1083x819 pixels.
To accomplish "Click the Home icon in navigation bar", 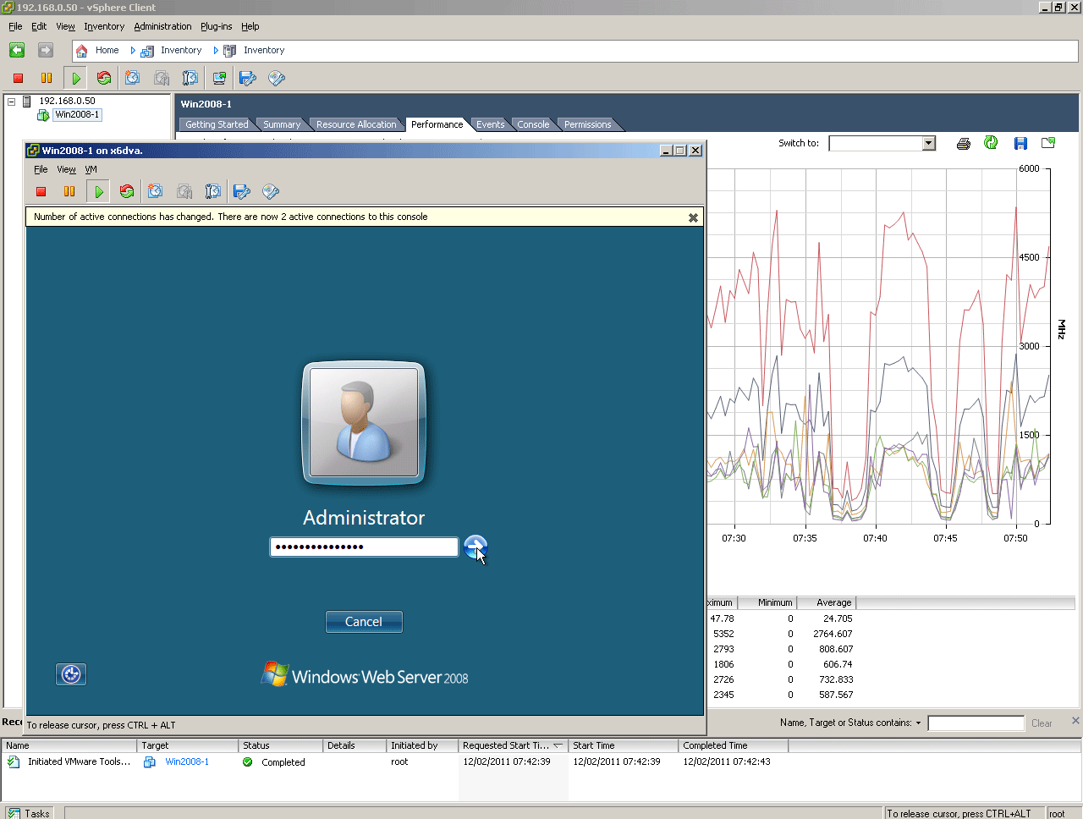I will click(82, 51).
